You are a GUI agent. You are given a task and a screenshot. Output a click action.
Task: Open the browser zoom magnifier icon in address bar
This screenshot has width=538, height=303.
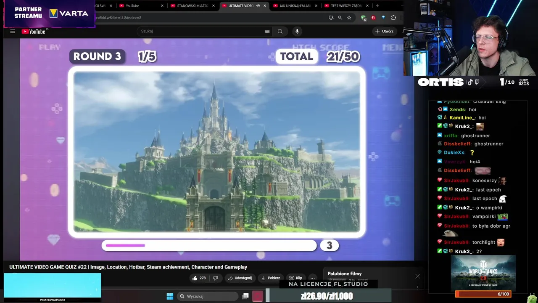point(340,18)
